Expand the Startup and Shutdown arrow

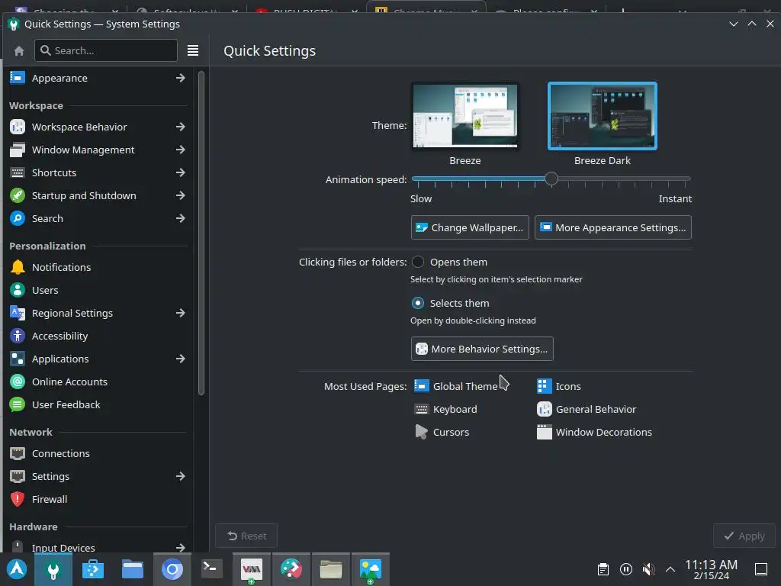(x=180, y=196)
